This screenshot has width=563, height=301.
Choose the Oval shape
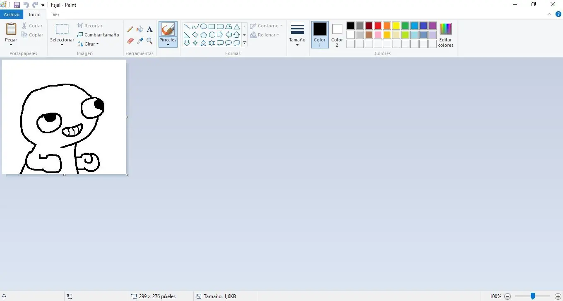[204, 26]
